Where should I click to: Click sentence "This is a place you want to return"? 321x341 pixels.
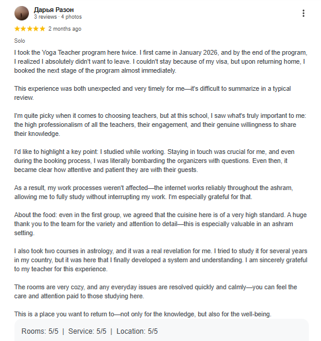tap(143, 314)
